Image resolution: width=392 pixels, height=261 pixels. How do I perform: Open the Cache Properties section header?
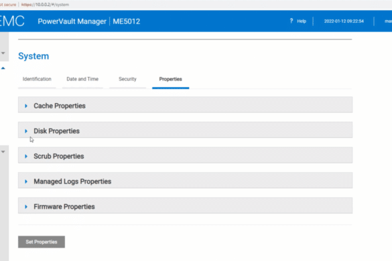click(185, 105)
